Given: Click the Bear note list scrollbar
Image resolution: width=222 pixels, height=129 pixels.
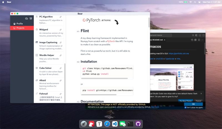Looking at the screenshot, I should pyautogui.click(x=65, y=83).
